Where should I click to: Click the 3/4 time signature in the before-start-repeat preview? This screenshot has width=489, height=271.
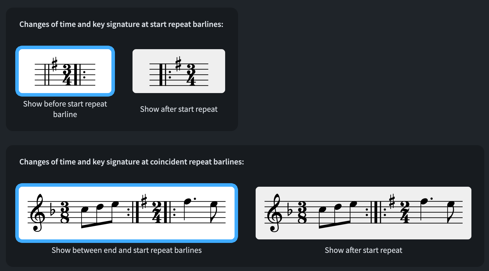point(67,75)
